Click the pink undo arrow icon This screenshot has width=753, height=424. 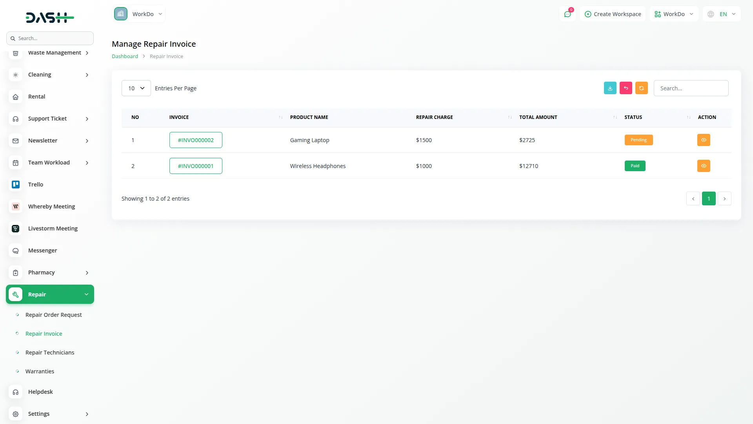(x=626, y=88)
